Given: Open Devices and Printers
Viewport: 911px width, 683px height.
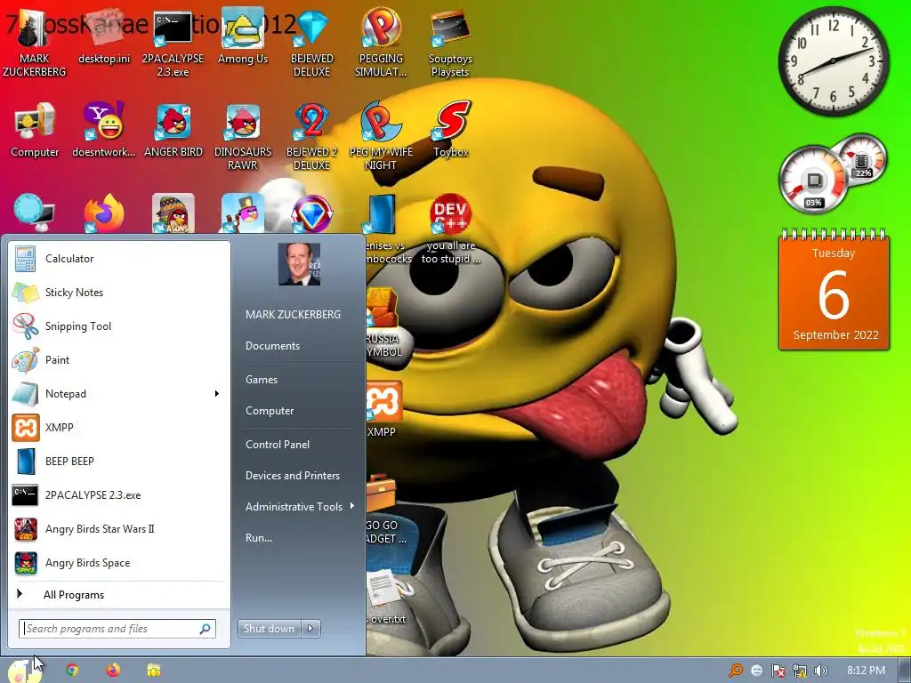Looking at the screenshot, I should [292, 476].
